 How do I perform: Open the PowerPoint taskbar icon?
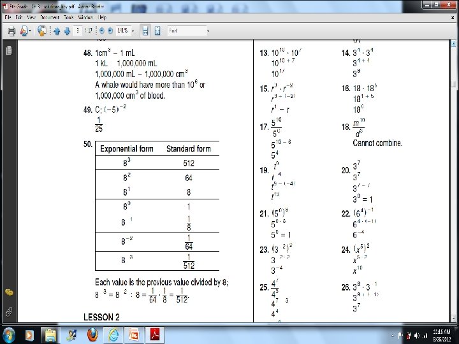tap(134, 335)
